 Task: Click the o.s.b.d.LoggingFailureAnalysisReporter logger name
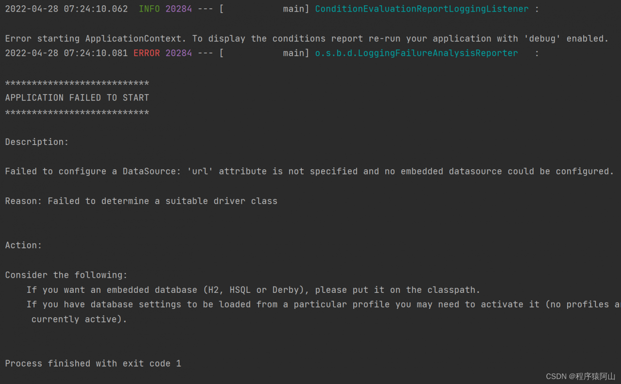(417, 53)
